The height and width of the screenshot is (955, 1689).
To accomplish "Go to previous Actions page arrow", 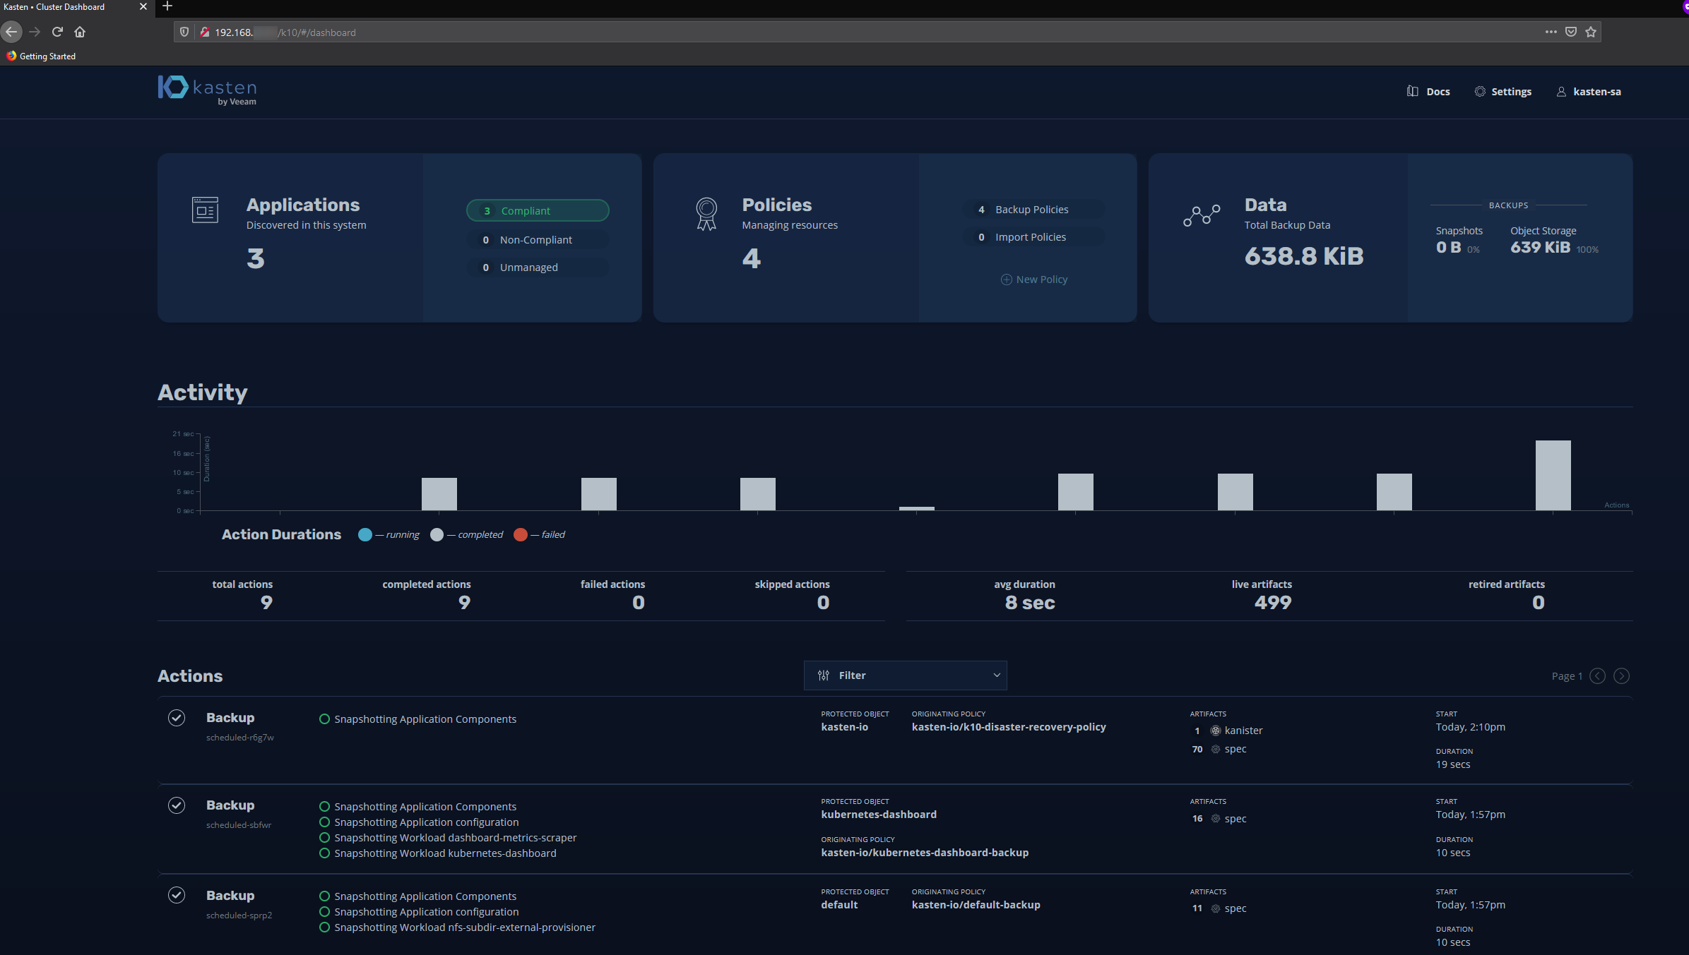I will tap(1597, 676).
